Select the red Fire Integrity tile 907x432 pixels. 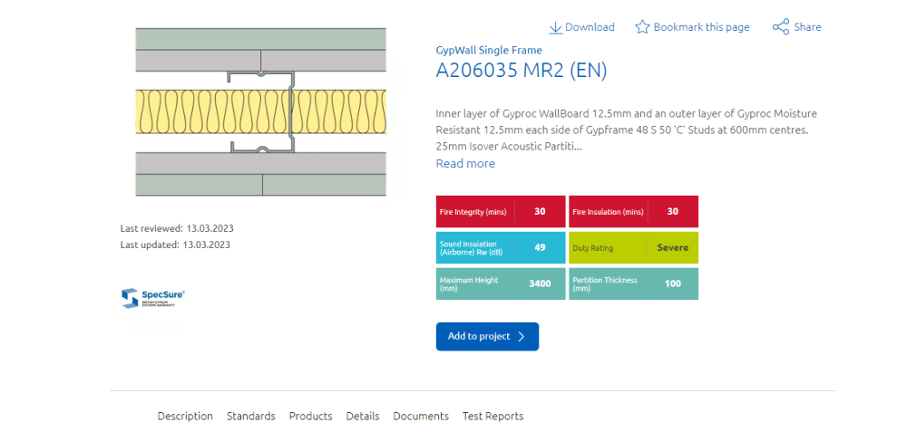[501, 211]
